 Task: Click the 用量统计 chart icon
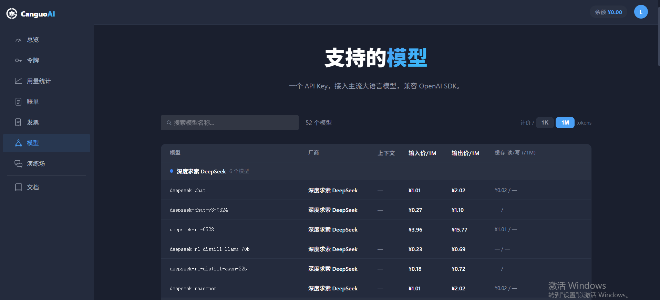pyautogui.click(x=18, y=81)
